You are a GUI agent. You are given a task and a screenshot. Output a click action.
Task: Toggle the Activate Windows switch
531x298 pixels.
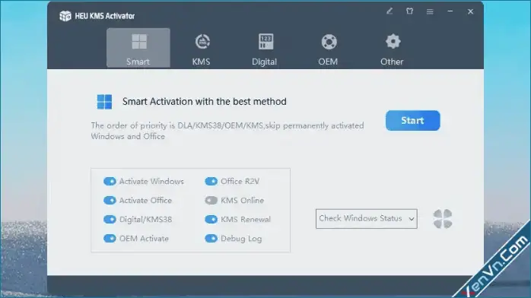click(x=110, y=181)
